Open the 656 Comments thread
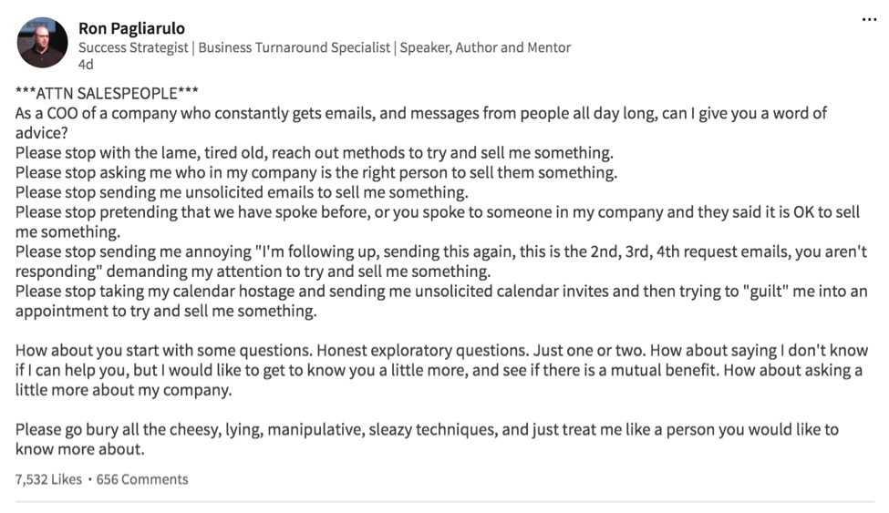889x513 pixels. click(142, 479)
